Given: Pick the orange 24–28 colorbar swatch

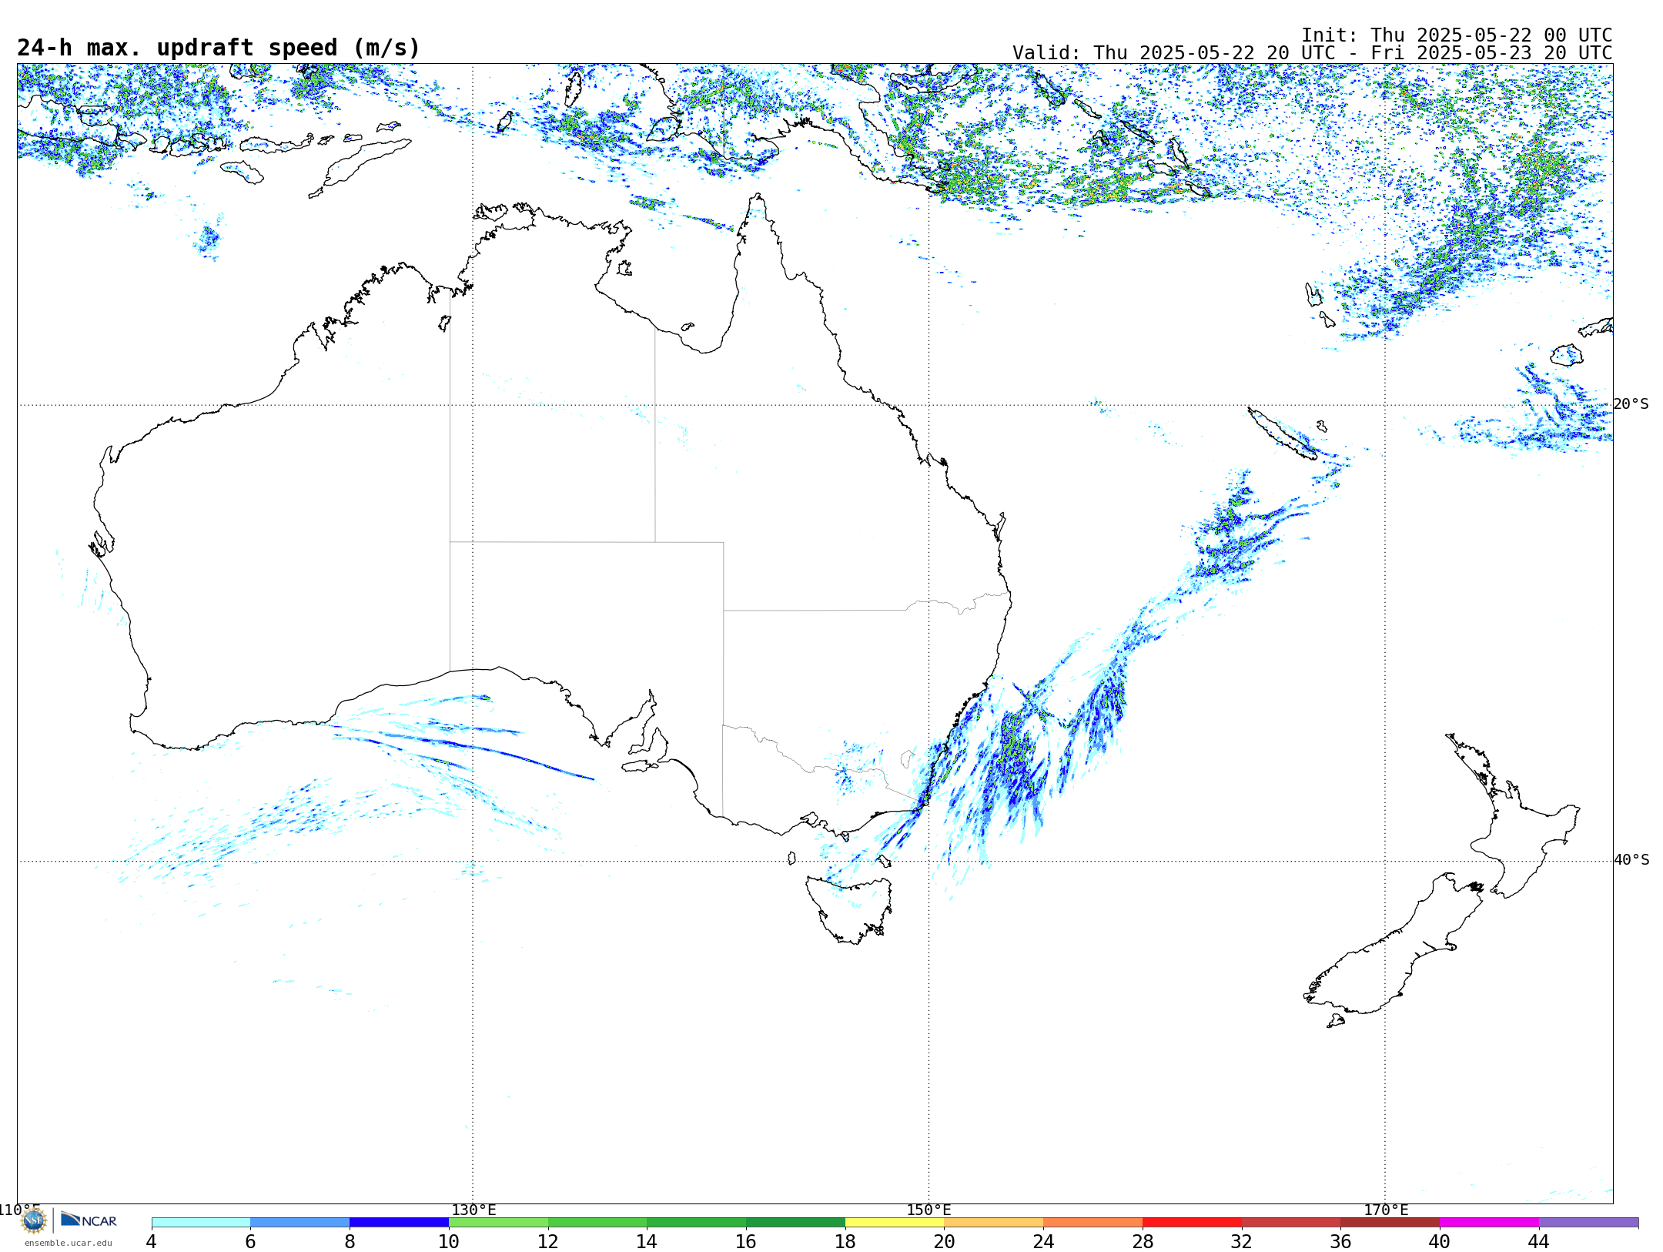Looking at the screenshot, I should 1093,1223.
